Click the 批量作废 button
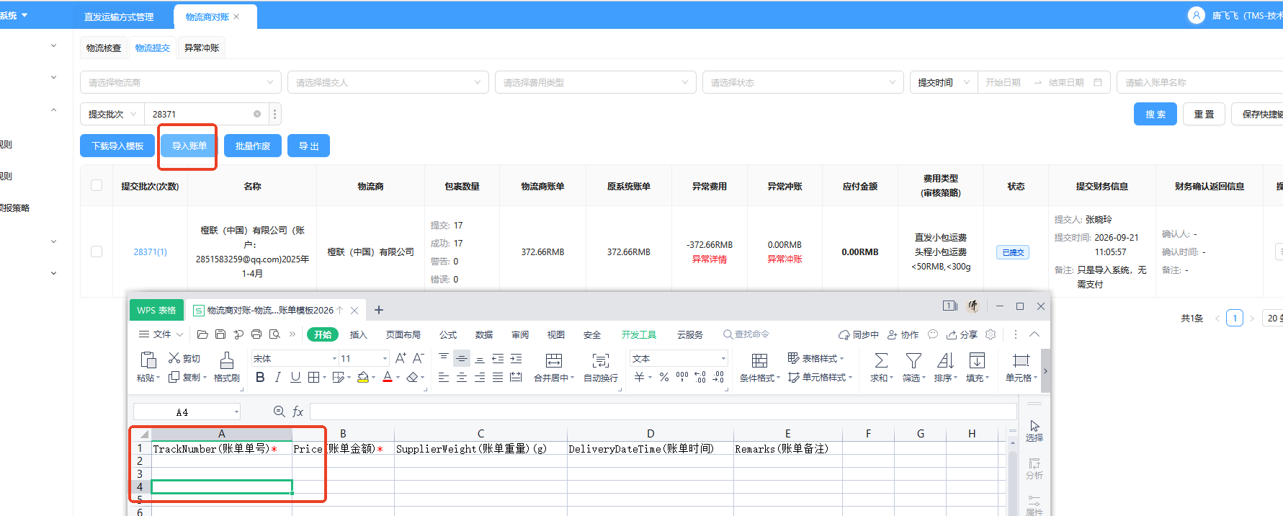 (x=253, y=146)
